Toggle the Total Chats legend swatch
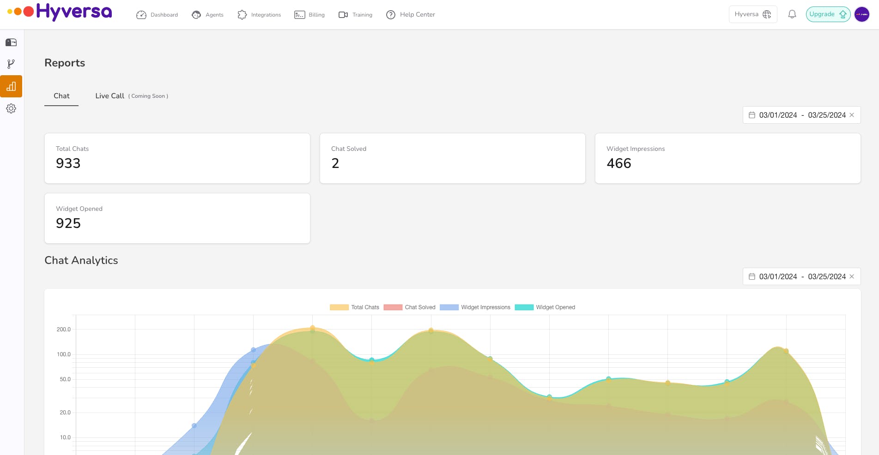Screen dimensions: 879x455 tap(339, 307)
